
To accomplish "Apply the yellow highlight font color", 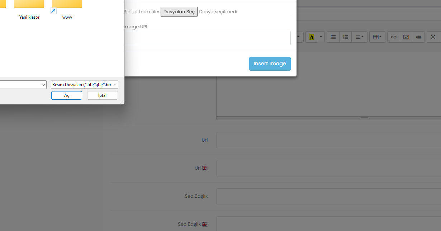I will (312, 37).
